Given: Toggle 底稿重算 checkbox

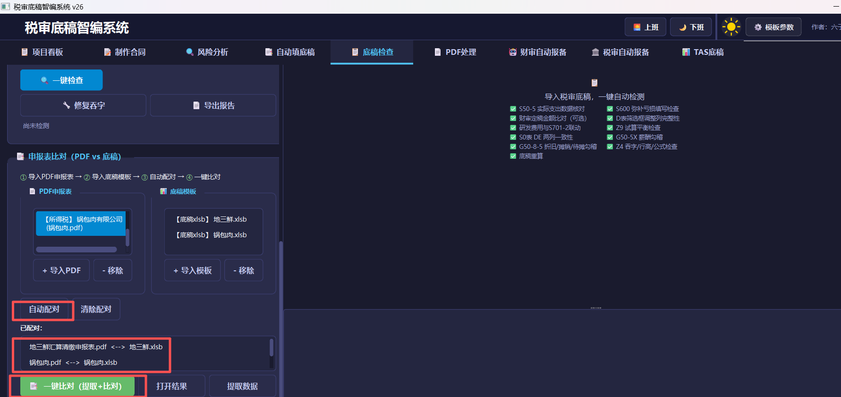Looking at the screenshot, I should click(x=513, y=156).
